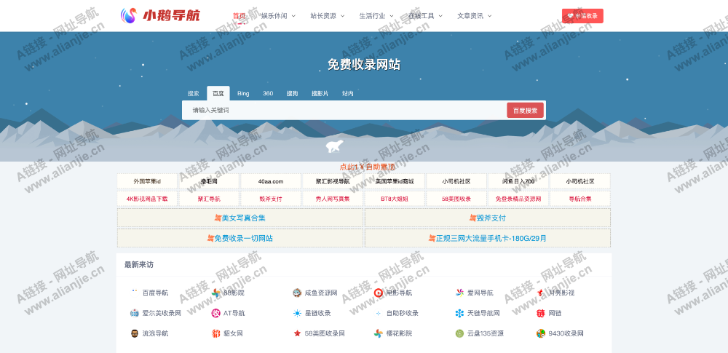Select the 360 search tab
This screenshot has width=728, height=353.
pyautogui.click(x=268, y=94)
